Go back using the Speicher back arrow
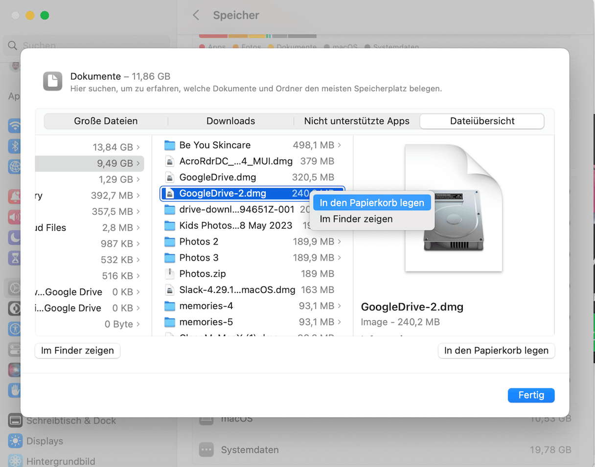Image resolution: width=595 pixels, height=467 pixels. pyautogui.click(x=196, y=15)
